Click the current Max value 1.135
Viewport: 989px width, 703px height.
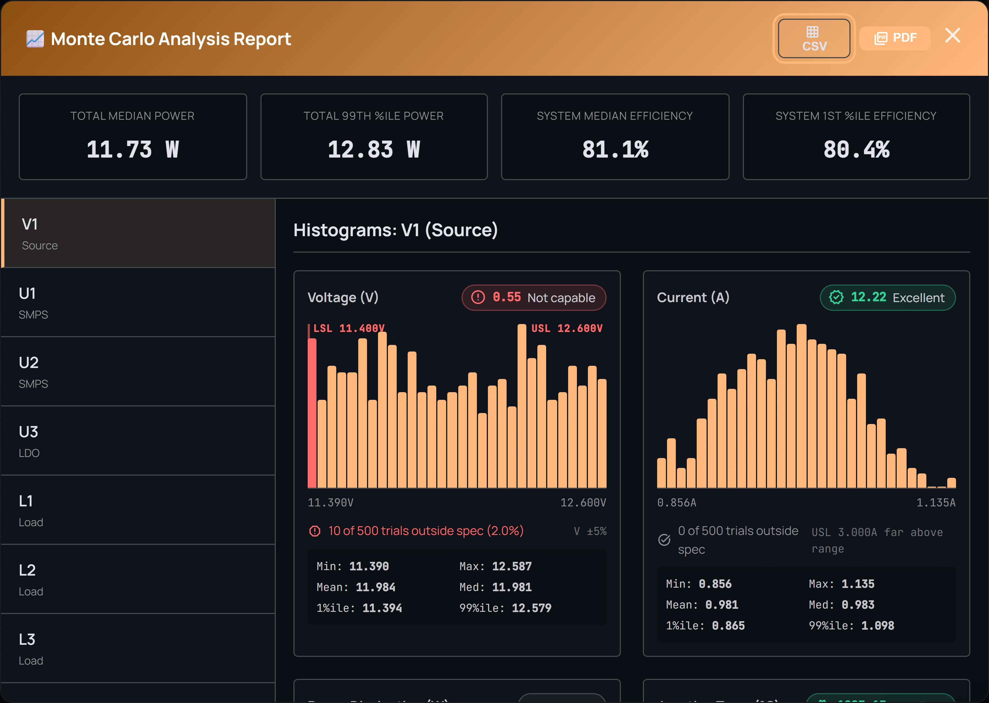[858, 584]
